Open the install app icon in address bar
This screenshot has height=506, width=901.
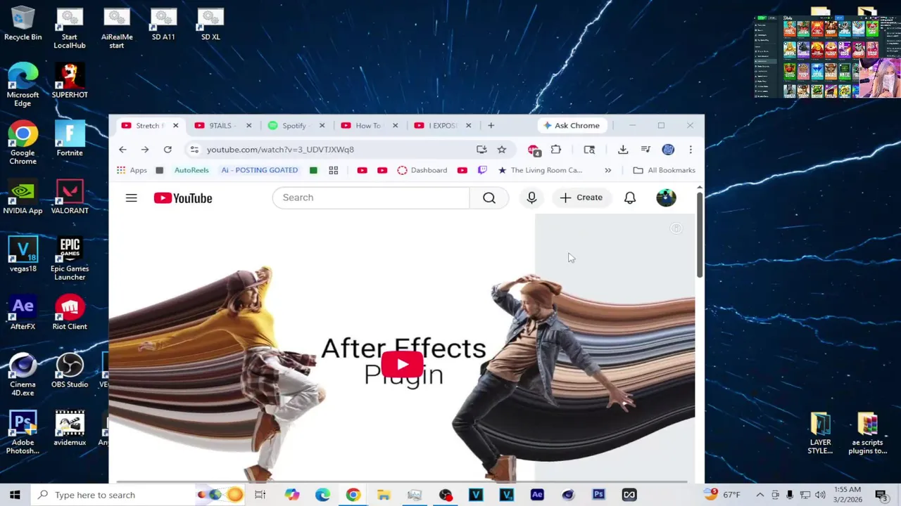pos(481,149)
